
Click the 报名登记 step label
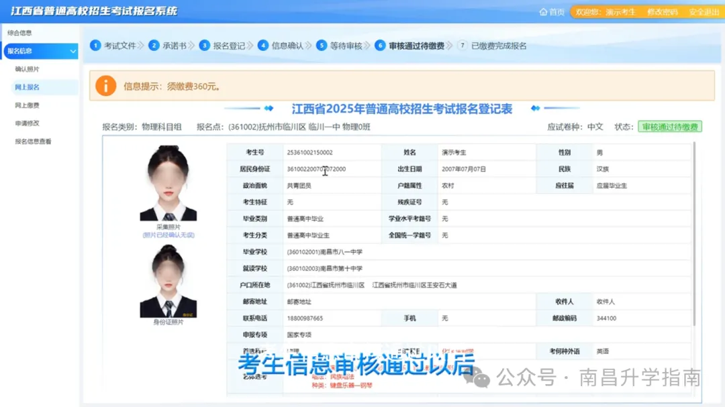(229, 46)
